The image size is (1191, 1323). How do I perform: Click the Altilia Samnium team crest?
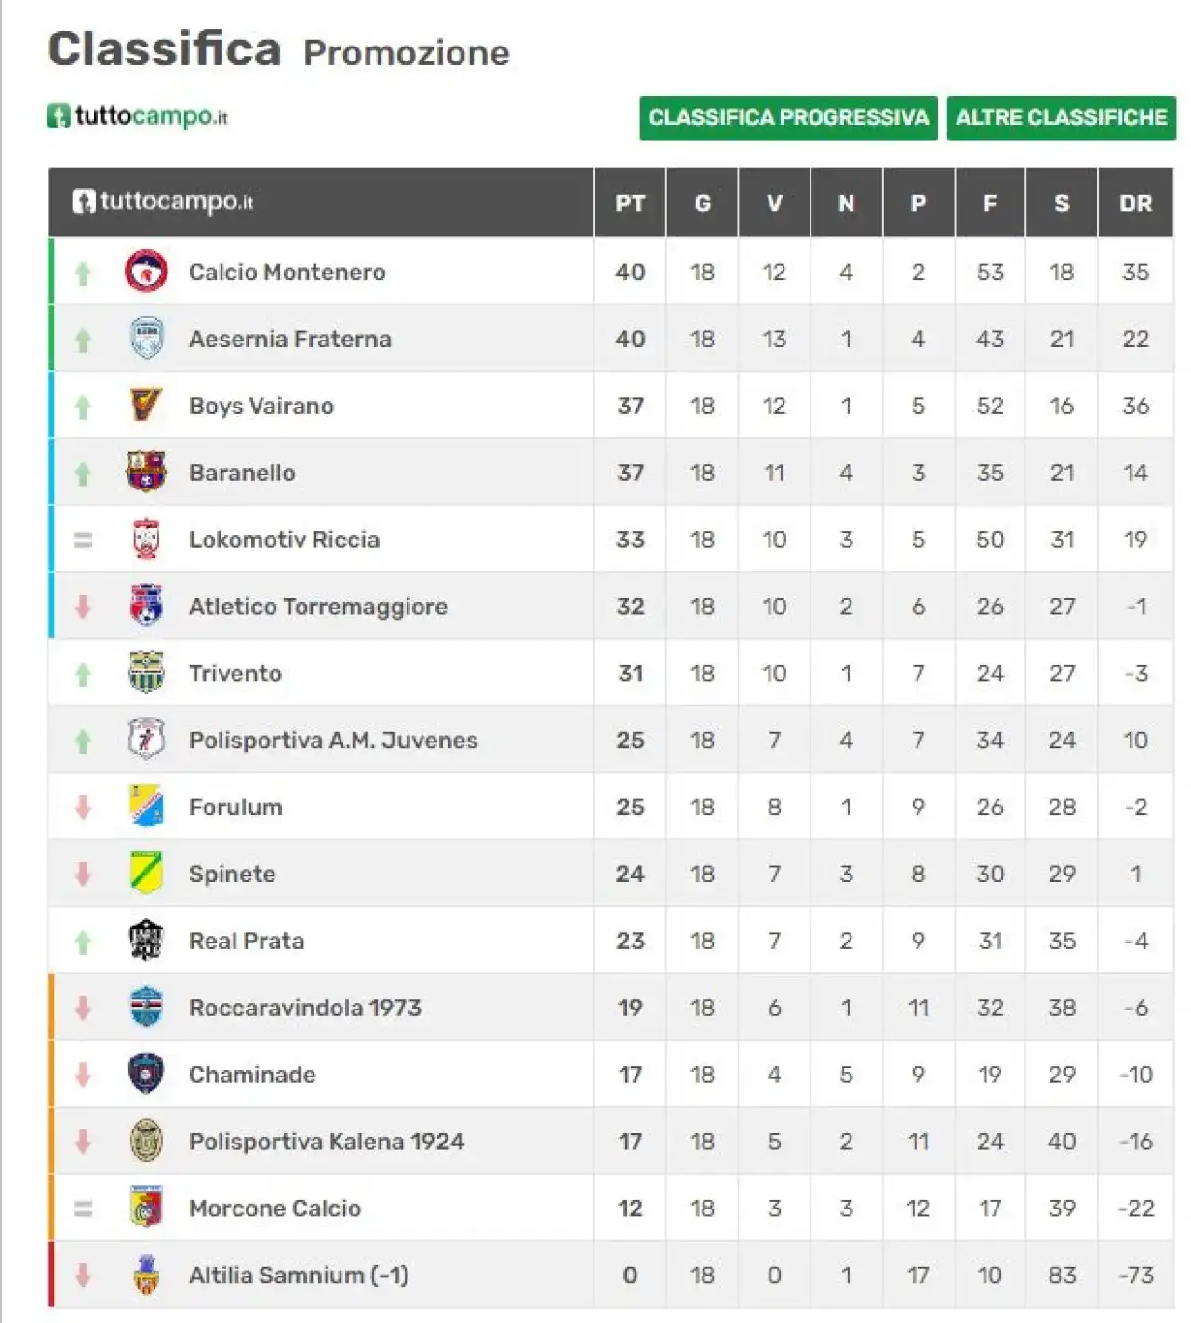point(146,1275)
